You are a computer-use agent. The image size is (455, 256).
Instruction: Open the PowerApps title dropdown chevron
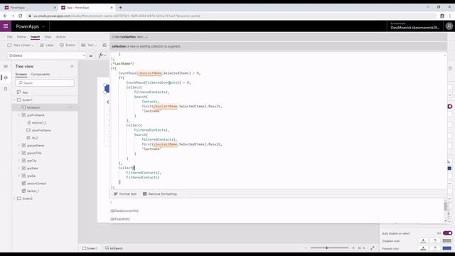pyautogui.click(x=43, y=26)
